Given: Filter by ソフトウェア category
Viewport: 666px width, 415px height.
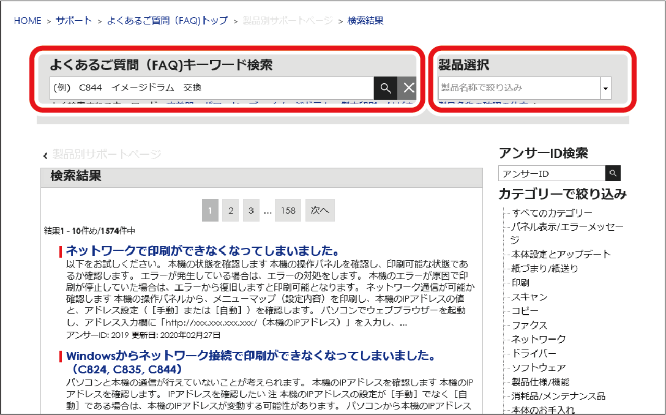Looking at the screenshot, I should pyautogui.click(x=539, y=367).
